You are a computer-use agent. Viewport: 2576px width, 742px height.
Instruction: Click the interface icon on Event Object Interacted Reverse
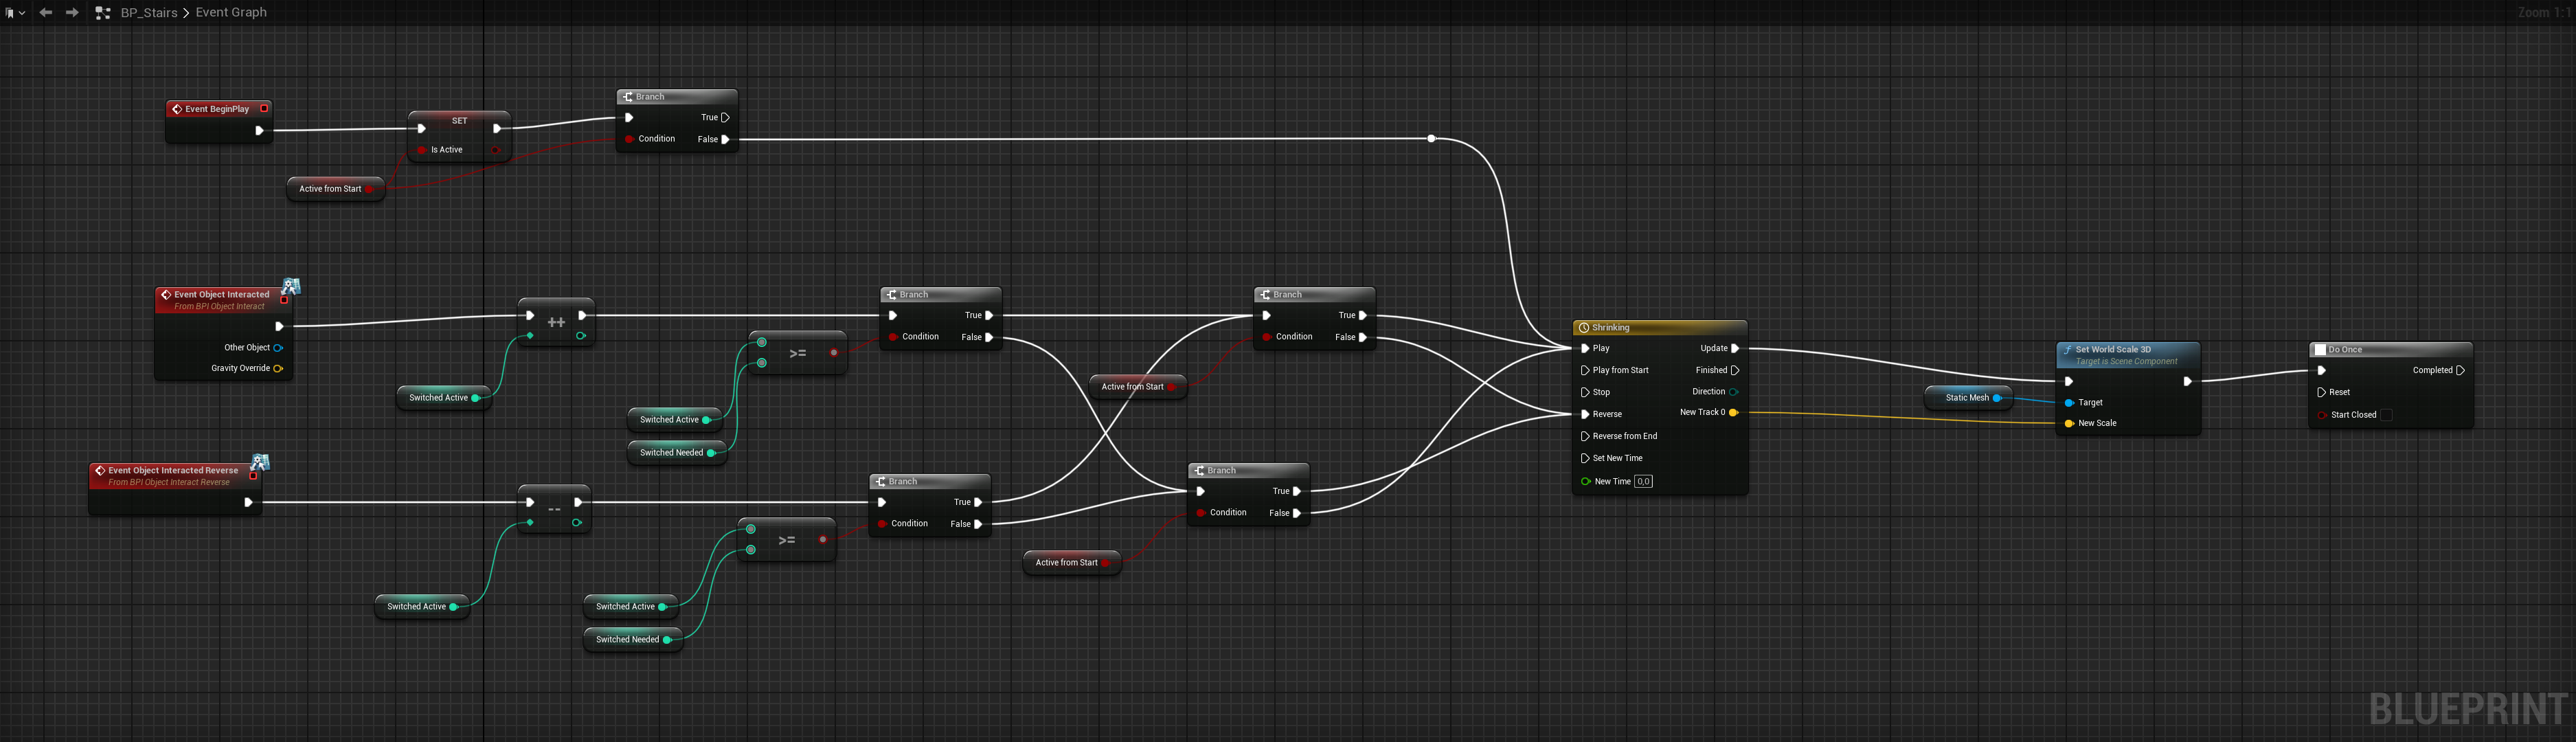pyautogui.click(x=260, y=462)
